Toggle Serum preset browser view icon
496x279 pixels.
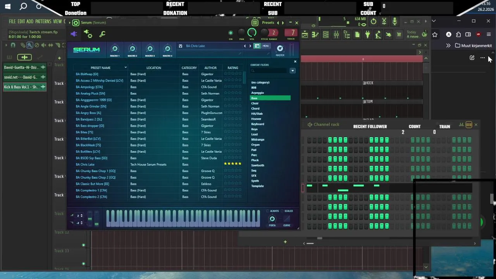[x=257, y=46]
